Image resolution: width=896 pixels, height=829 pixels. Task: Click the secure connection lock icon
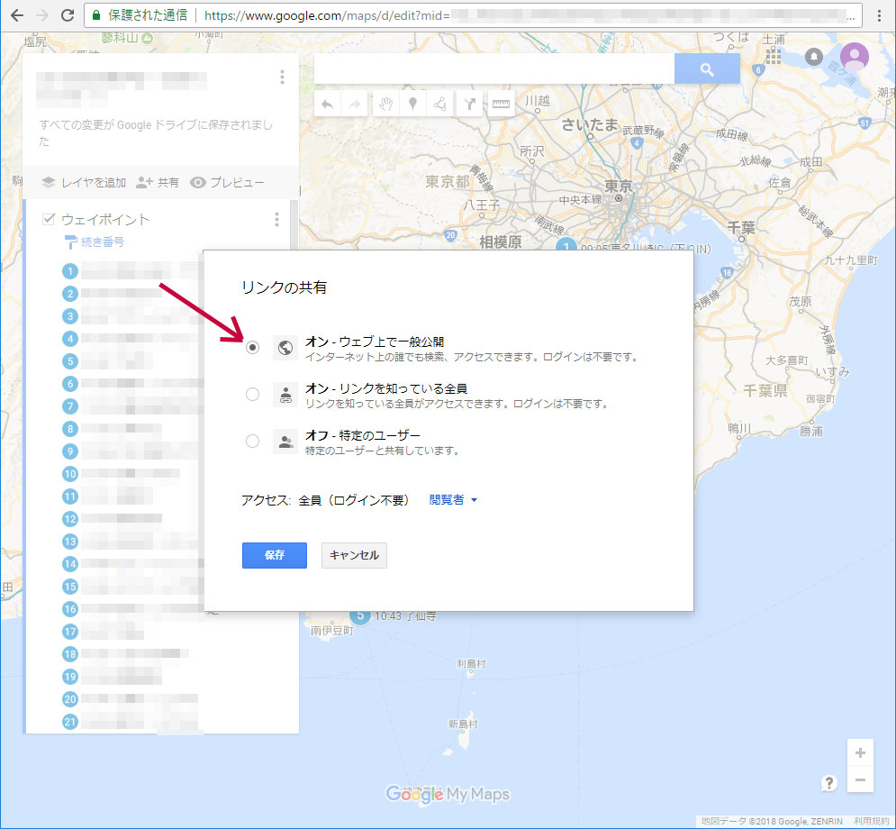coord(96,15)
